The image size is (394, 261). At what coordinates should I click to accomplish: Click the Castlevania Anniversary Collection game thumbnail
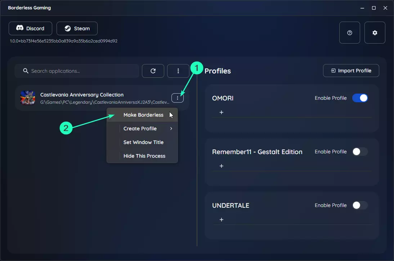[x=28, y=98]
